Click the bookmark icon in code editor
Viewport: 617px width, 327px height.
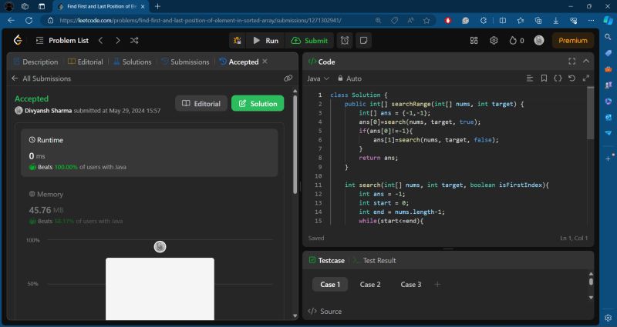point(544,78)
